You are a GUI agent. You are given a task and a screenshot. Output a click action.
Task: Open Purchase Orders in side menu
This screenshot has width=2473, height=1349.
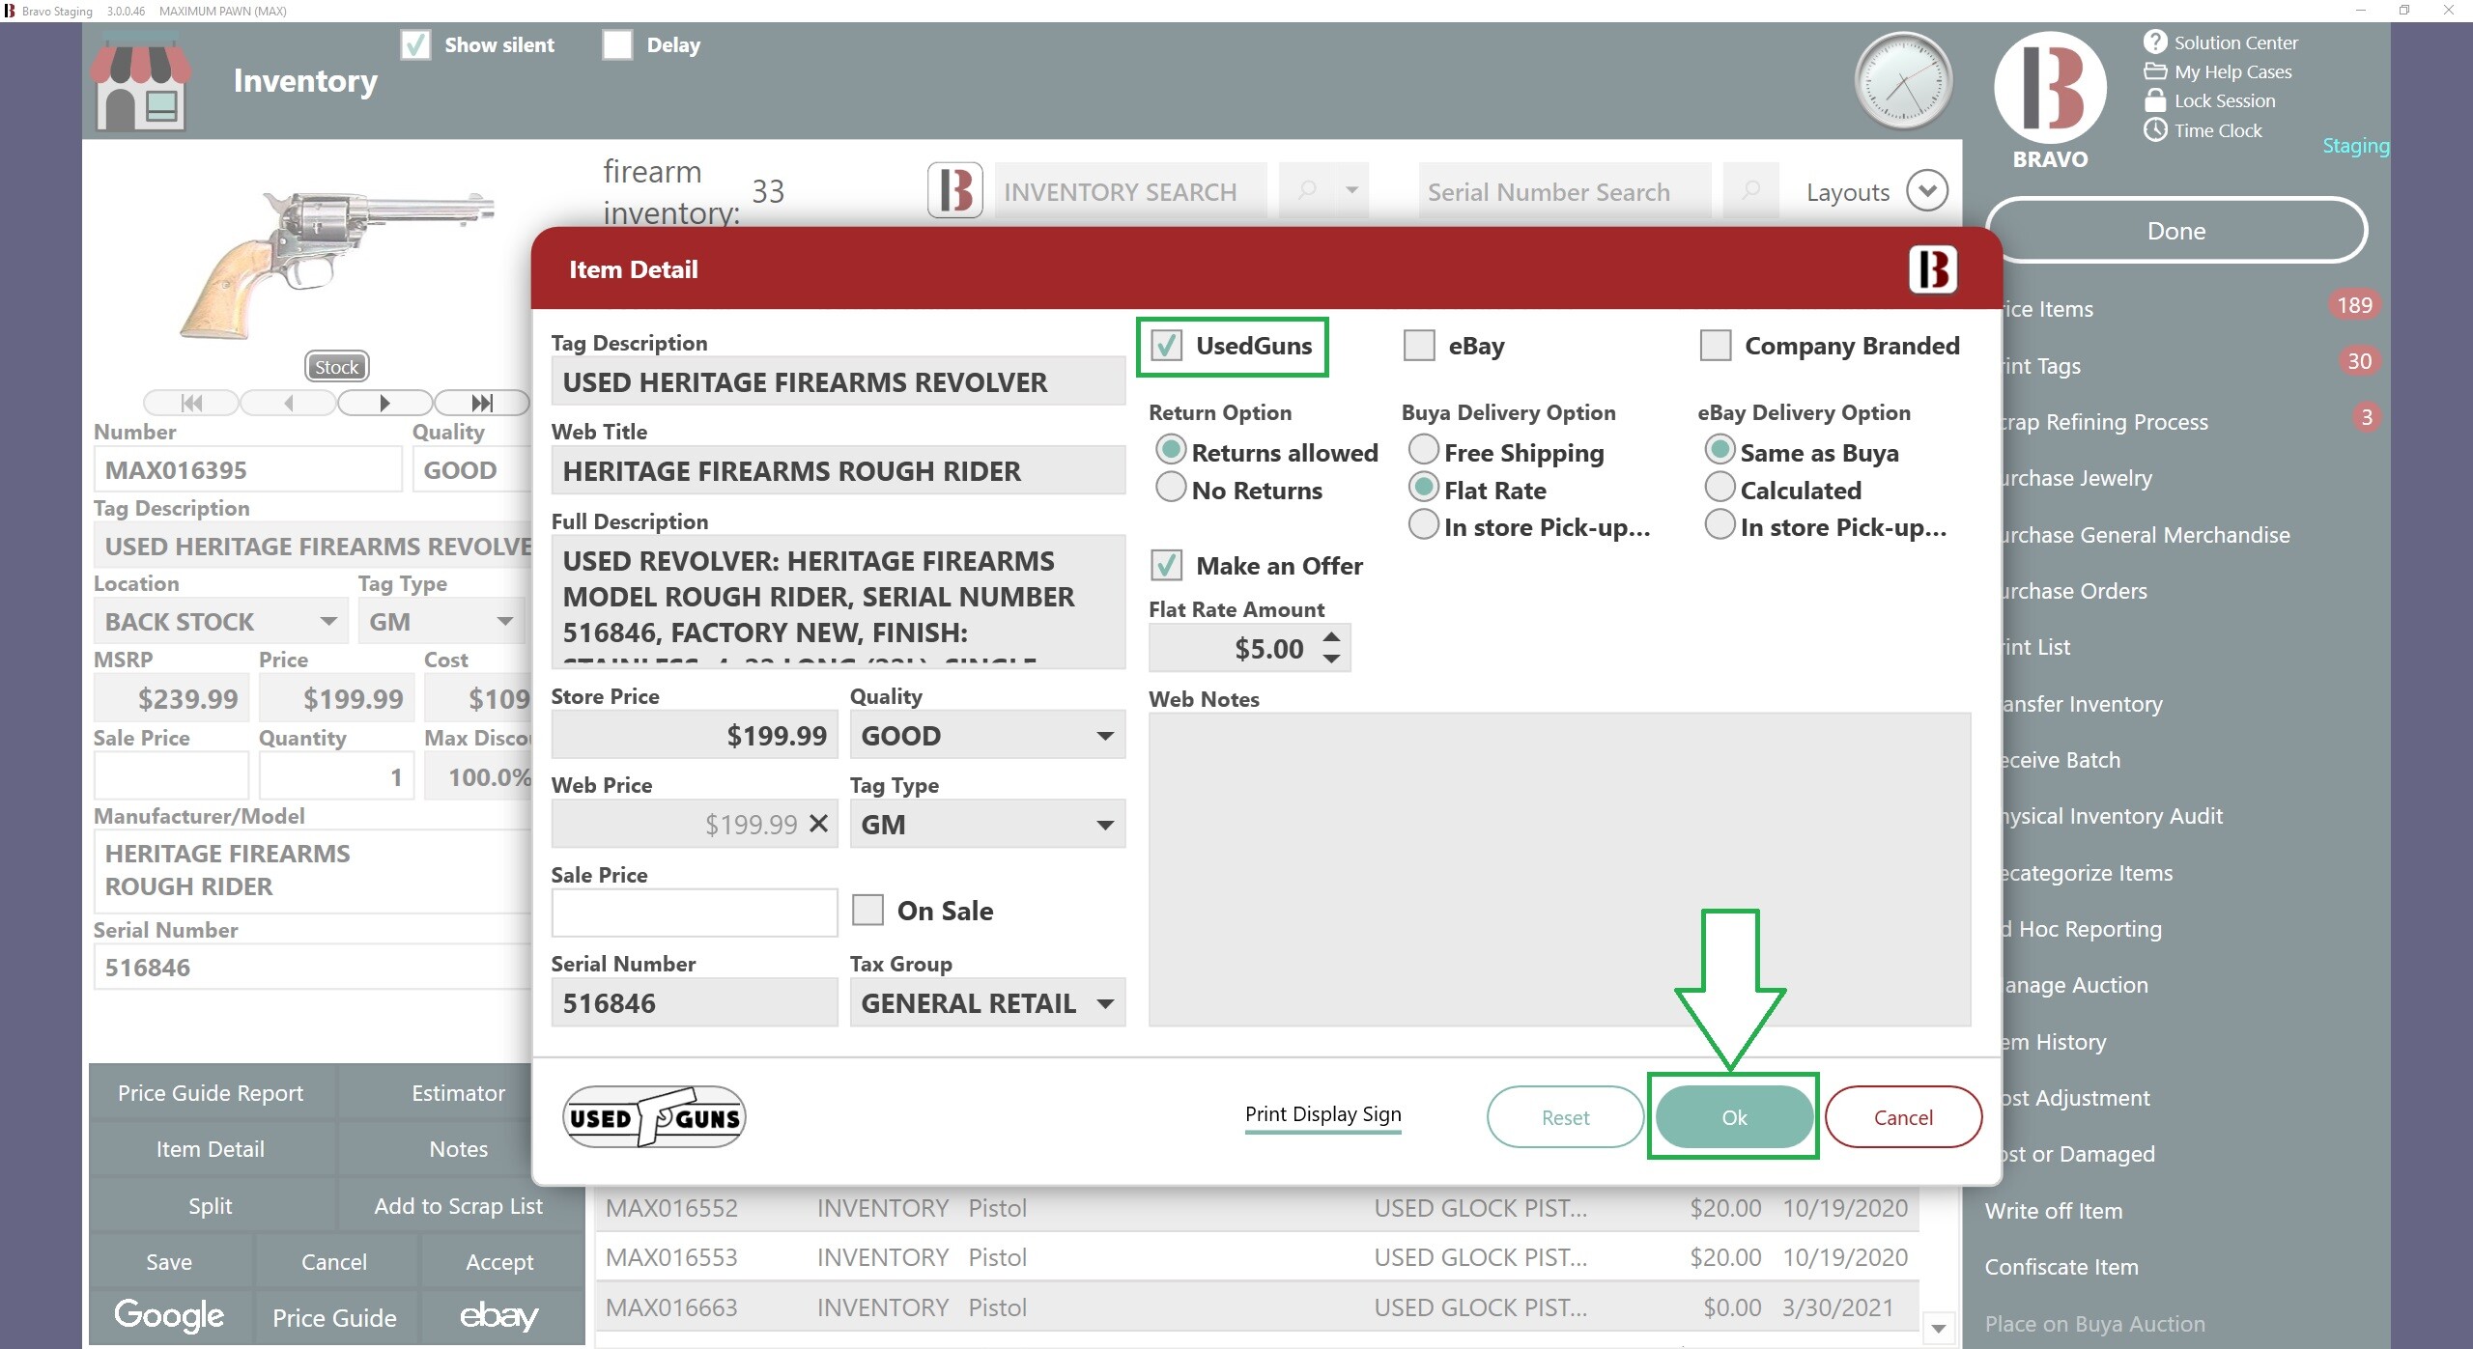click(x=2074, y=591)
